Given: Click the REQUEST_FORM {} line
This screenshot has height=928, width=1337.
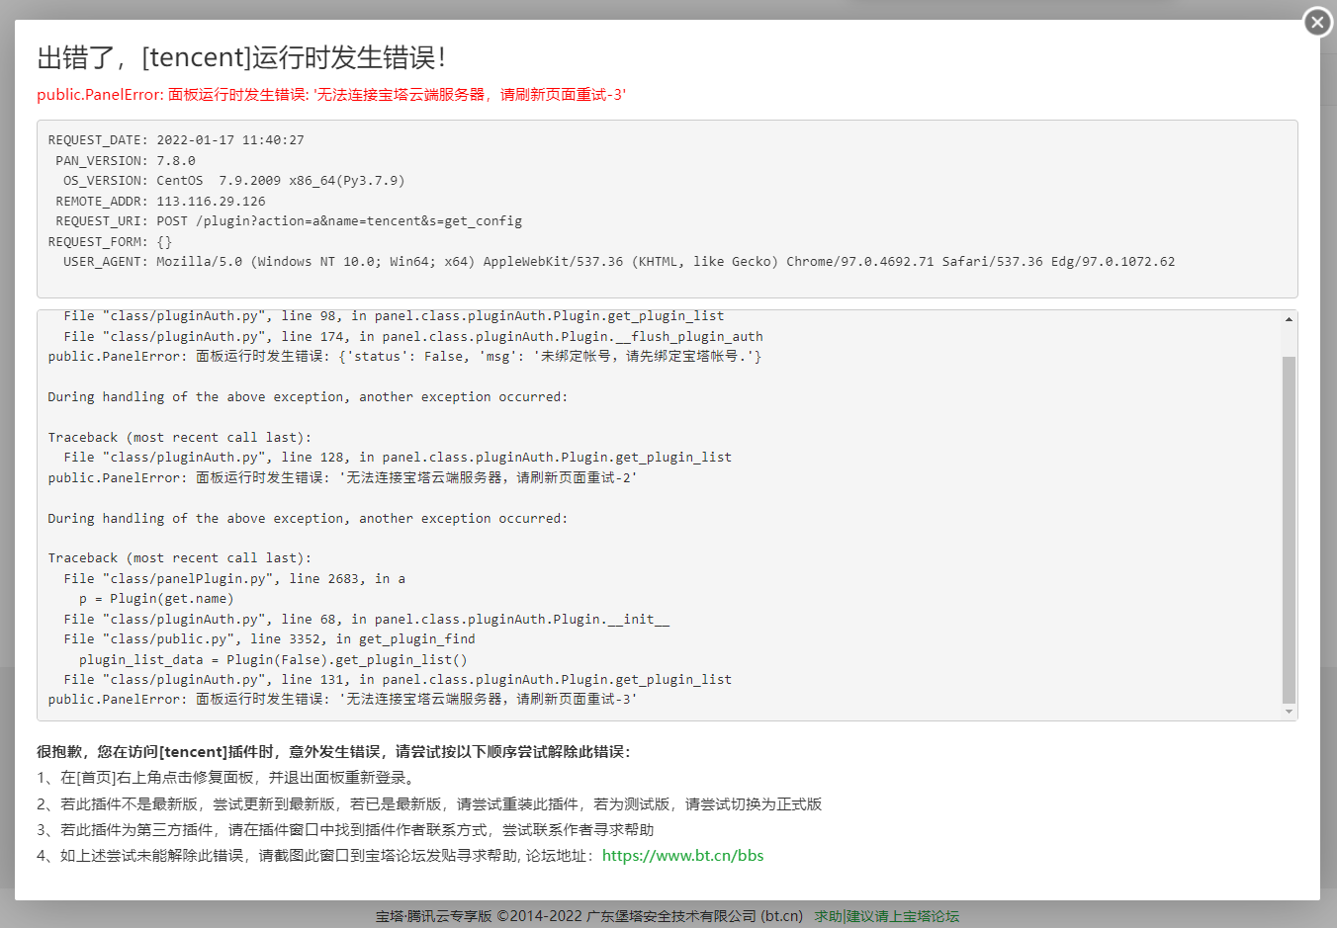Looking at the screenshot, I should [x=110, y=242].
